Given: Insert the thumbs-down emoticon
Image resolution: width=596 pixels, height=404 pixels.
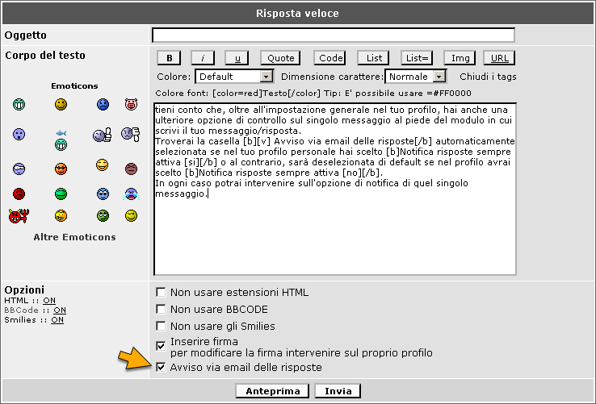Looking at the screenshot, I should coord(131,134).
